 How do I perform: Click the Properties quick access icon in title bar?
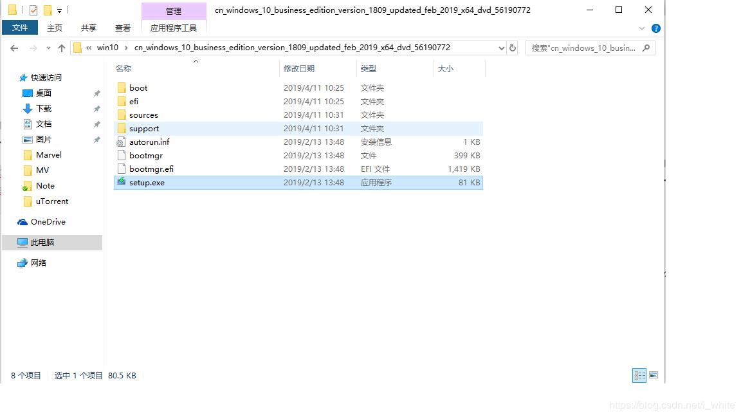point(33,10)
